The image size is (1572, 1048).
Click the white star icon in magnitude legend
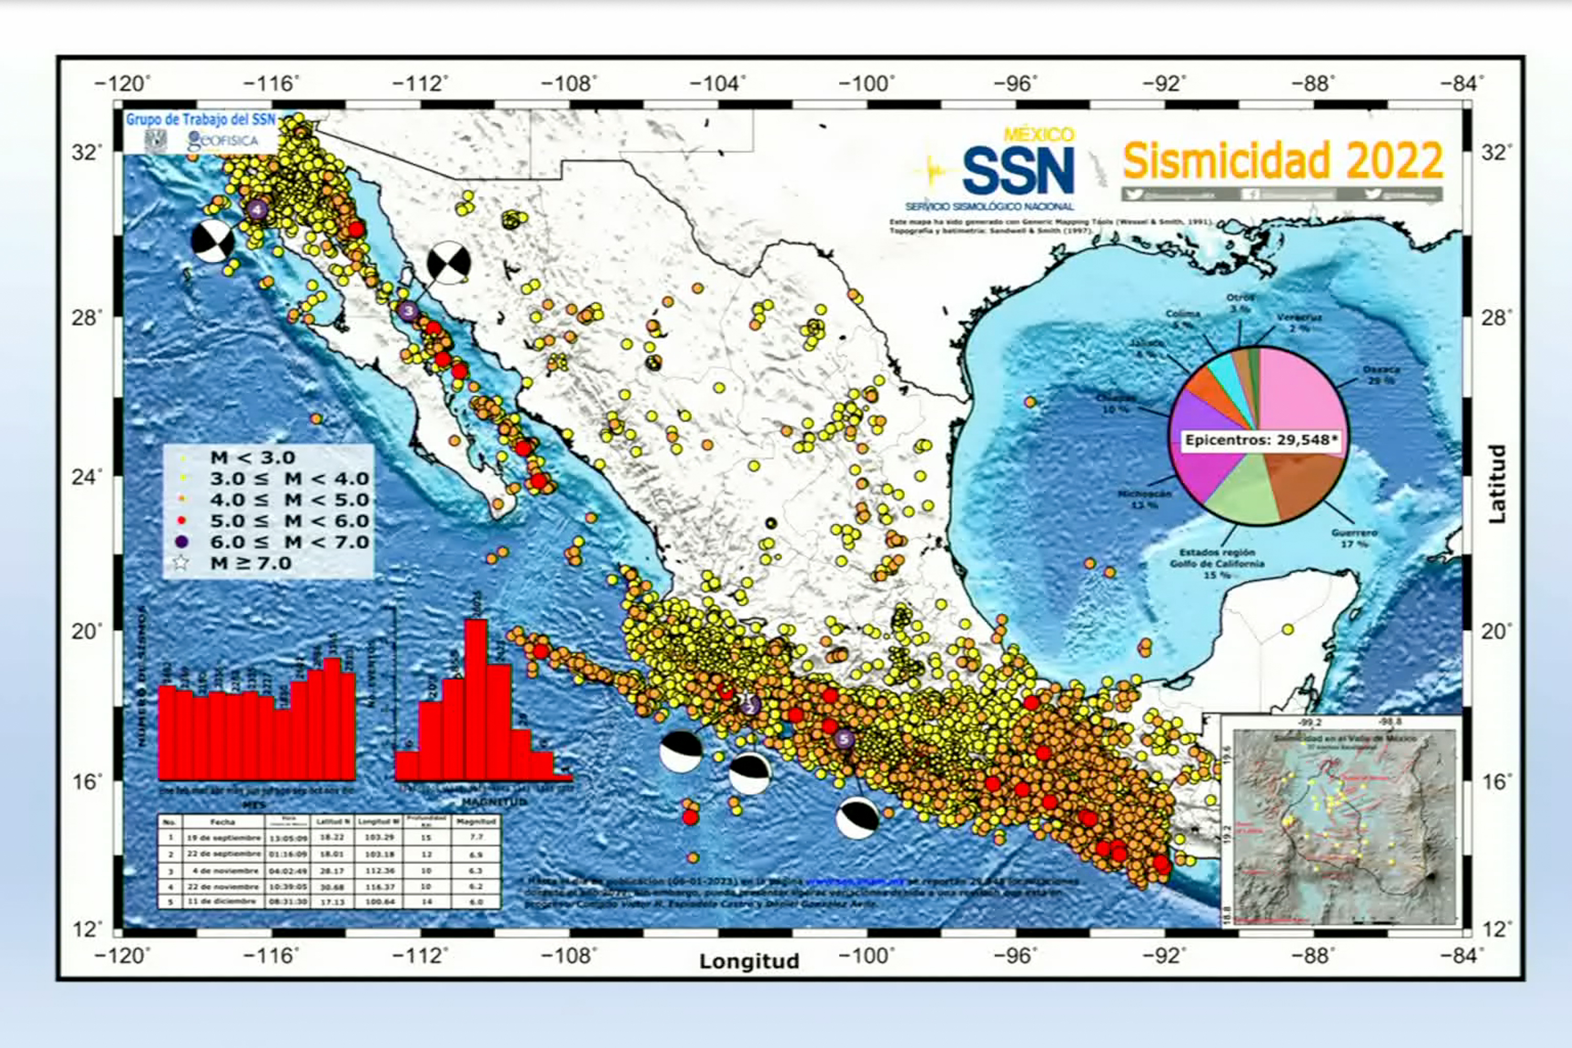point(181,563)
